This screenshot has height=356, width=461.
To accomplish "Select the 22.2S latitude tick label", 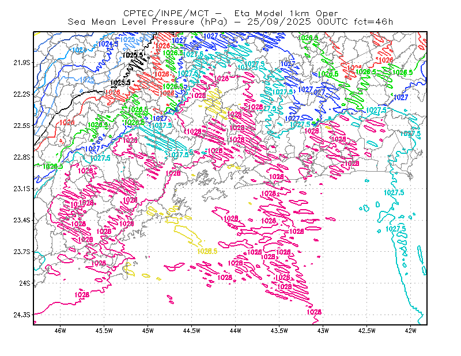I will tap(22, 94).
